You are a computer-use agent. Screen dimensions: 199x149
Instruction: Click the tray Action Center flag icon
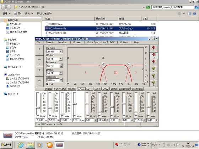(178, 145)
